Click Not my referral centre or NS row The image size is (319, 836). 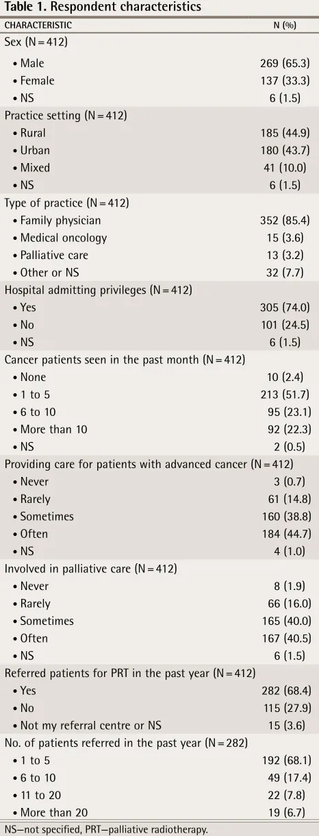pyautogui.click(x=159, y=725)
